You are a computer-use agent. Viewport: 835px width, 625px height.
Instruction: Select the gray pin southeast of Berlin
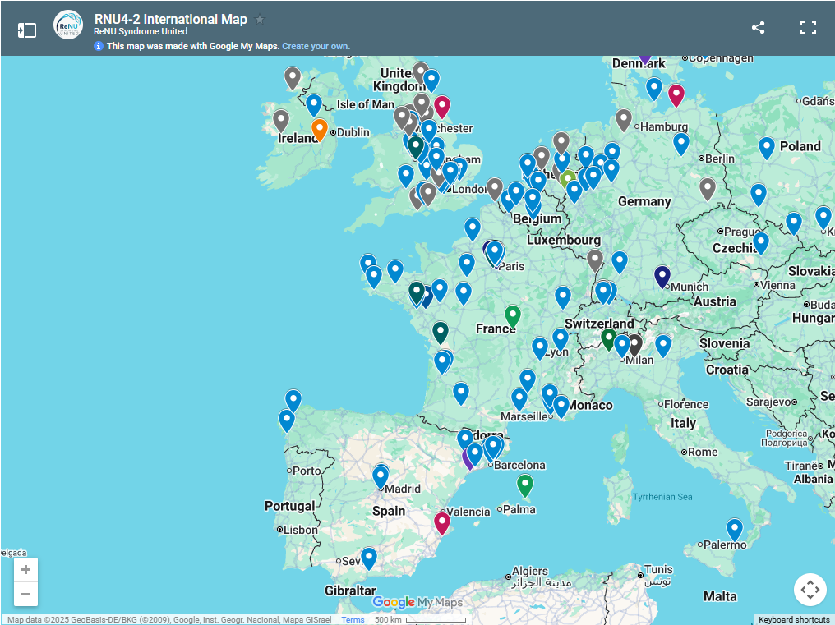pos(707,188)
